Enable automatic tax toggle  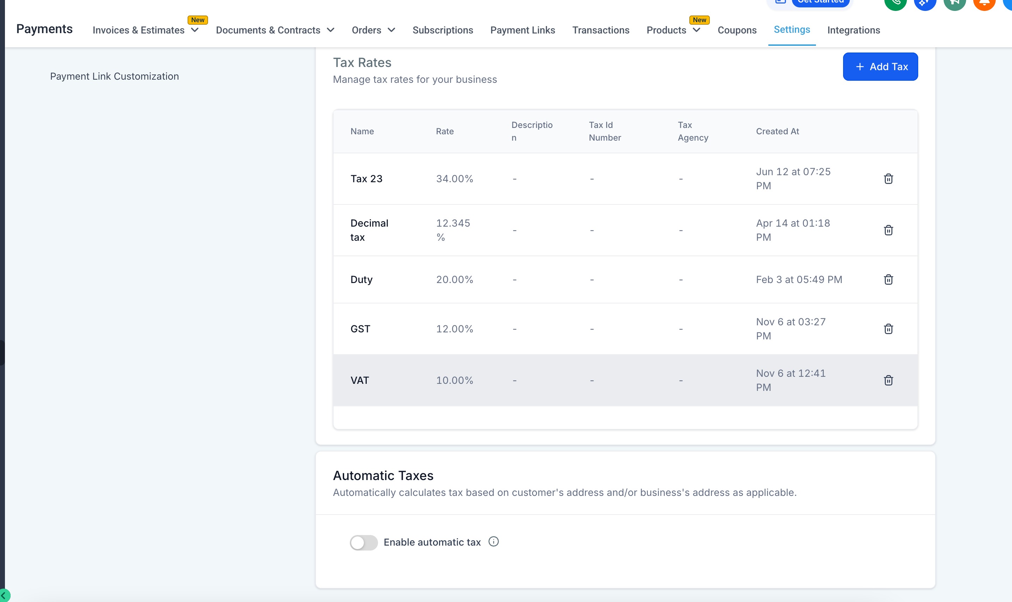364,542
